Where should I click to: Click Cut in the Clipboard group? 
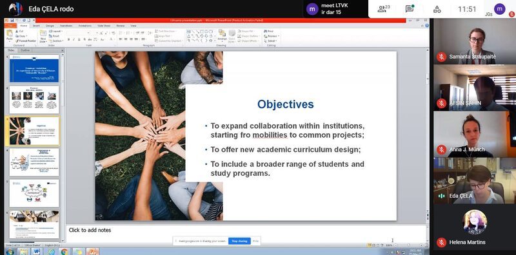pos(19,31)
